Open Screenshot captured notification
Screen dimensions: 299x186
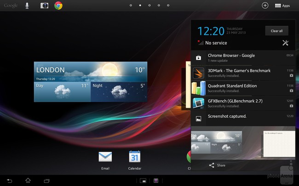click(x=243, y=119)
